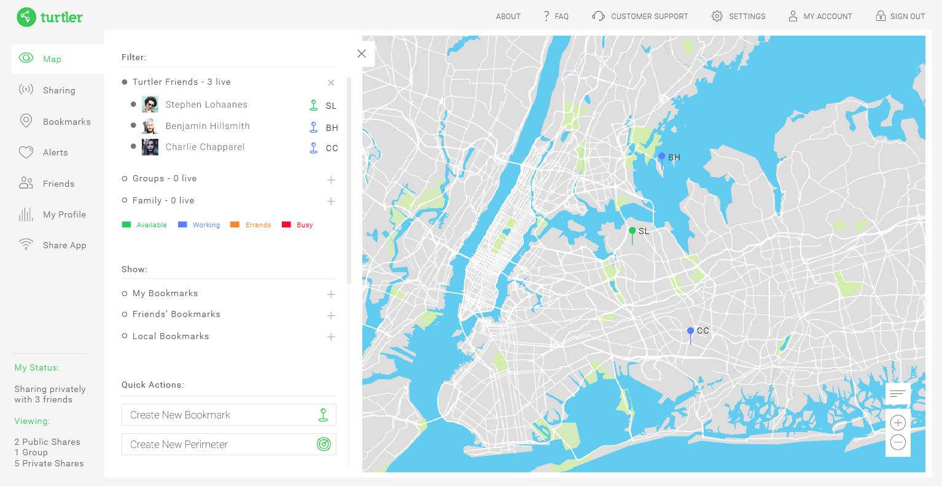The image size is (942, 486).
Task: Click the Customer Support headset icon
Action: tap(598, 16)
